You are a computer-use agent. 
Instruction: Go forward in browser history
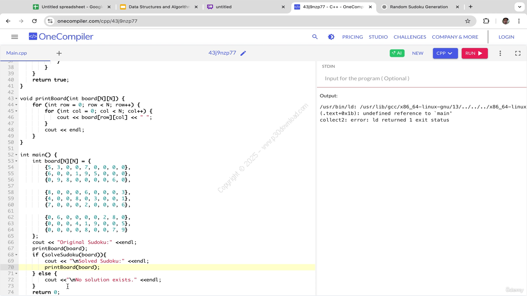point(21,21)
